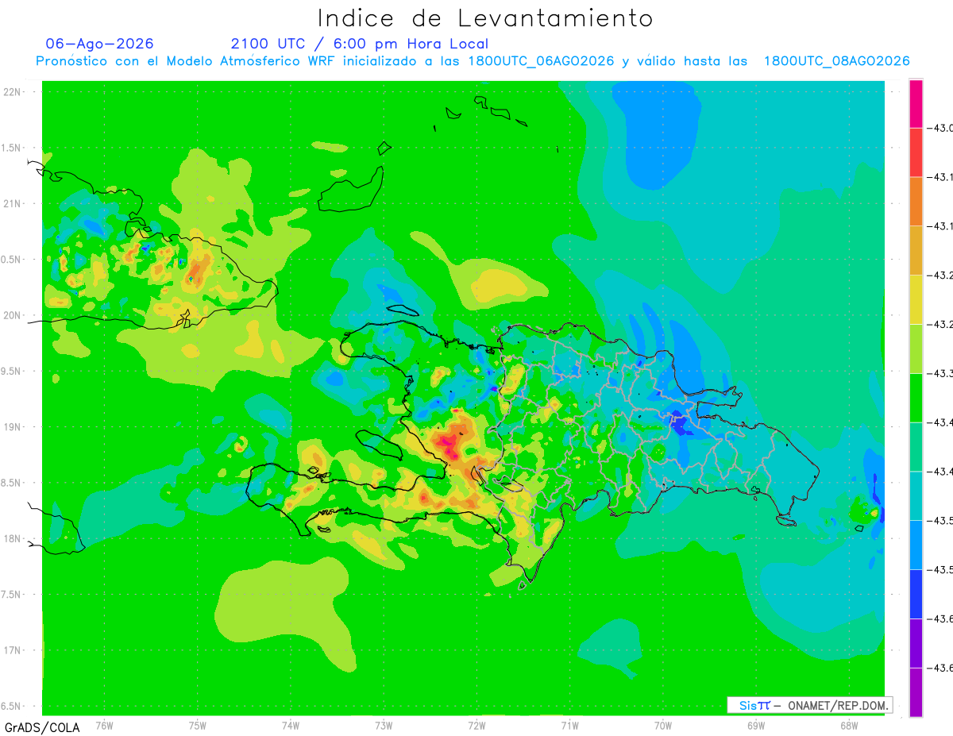The image size is (953, 736).
Task: Click the '70W' longitude label
Action: coord(662,725)
